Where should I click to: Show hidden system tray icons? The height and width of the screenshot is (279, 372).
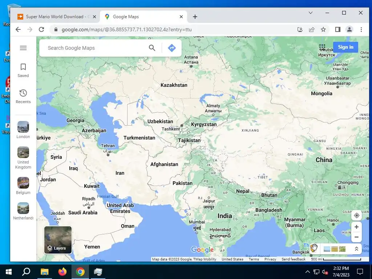coord(307,272)
